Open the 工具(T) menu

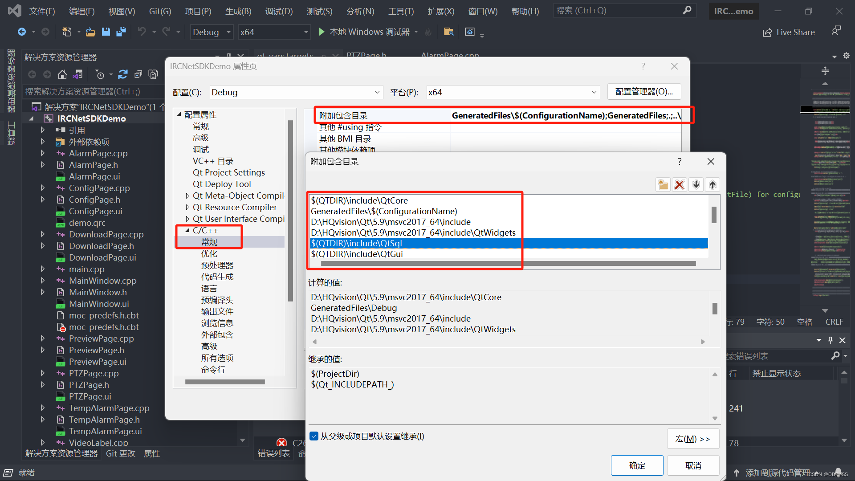point(401,11)
